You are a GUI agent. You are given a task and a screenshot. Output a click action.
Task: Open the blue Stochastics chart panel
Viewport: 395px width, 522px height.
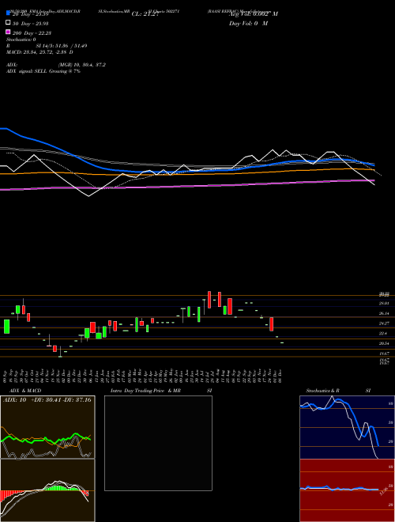pos(347,427)
